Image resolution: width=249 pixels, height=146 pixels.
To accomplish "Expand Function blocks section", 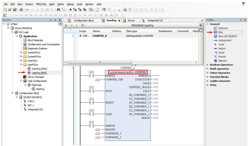I will tap(207, 77).
